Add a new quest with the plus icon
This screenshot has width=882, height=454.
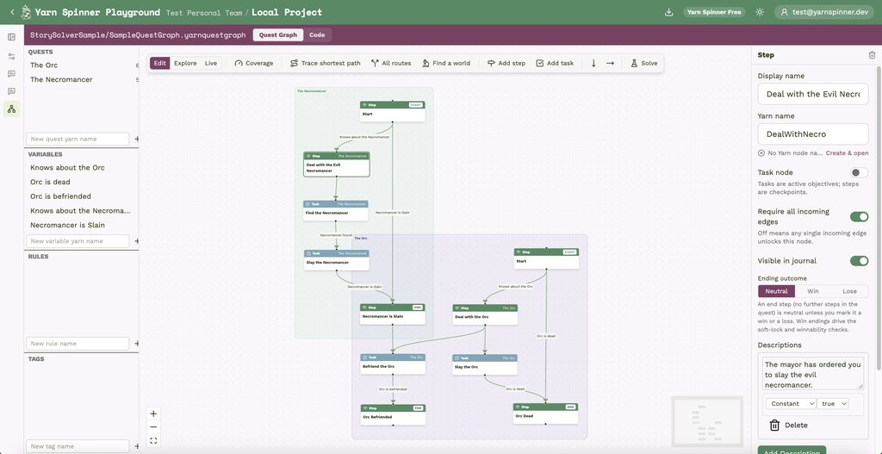tap(136, 139)
